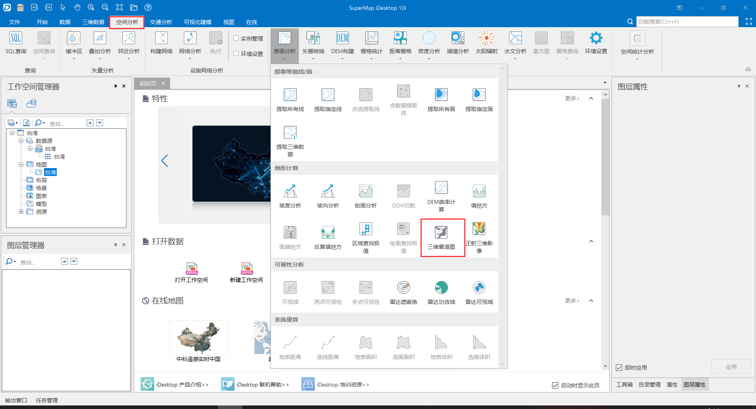The image size is (756, 409).
Task: Open DEM曲率计算 tool
Action: tap(441, 196)
